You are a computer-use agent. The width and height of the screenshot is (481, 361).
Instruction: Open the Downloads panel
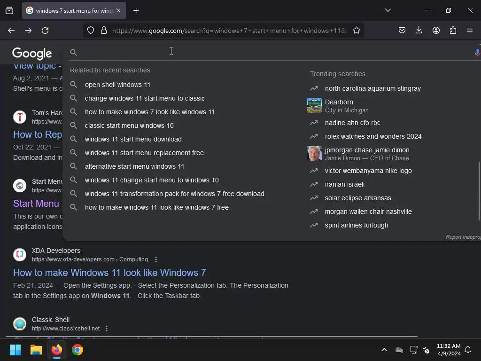(x=419, y=30)
